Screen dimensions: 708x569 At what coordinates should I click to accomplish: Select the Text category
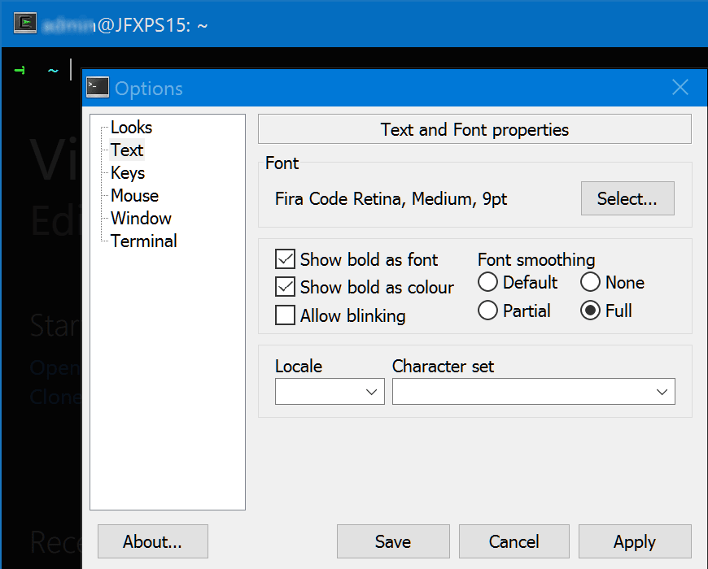coord(127,150)
